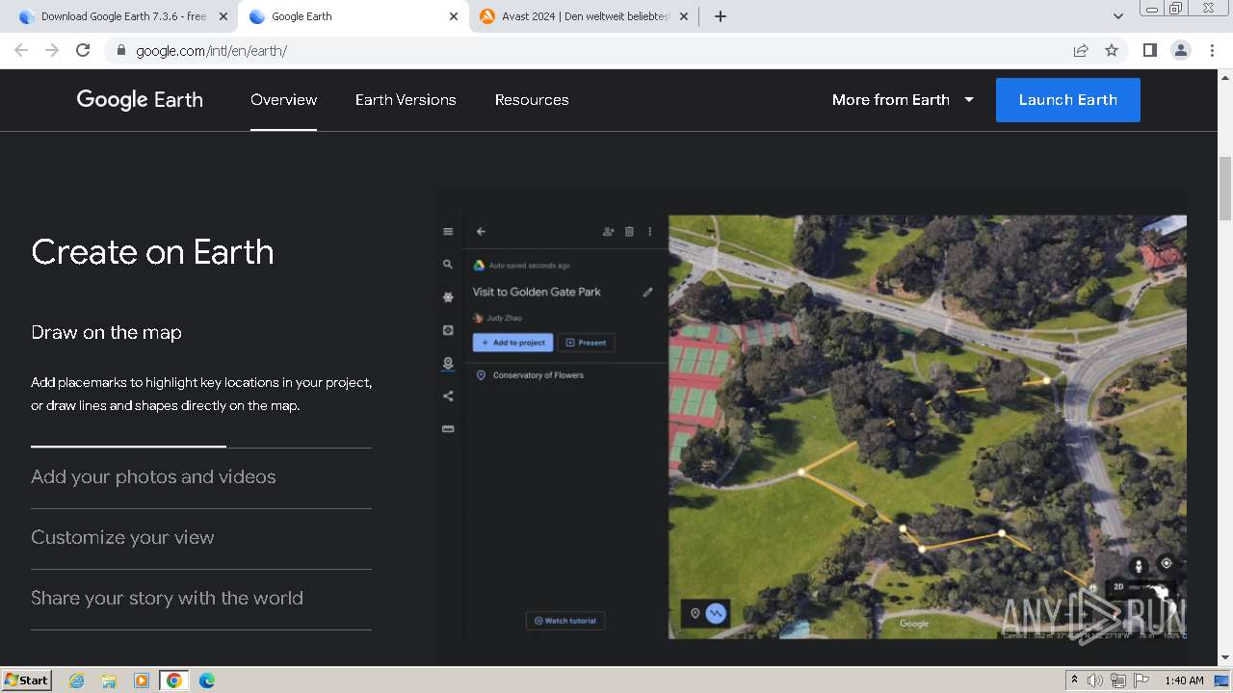The width and height of the screenshot is (1233, 693).
Task: Open the project panel three-dot menu
Action: (x=650, y=232)
